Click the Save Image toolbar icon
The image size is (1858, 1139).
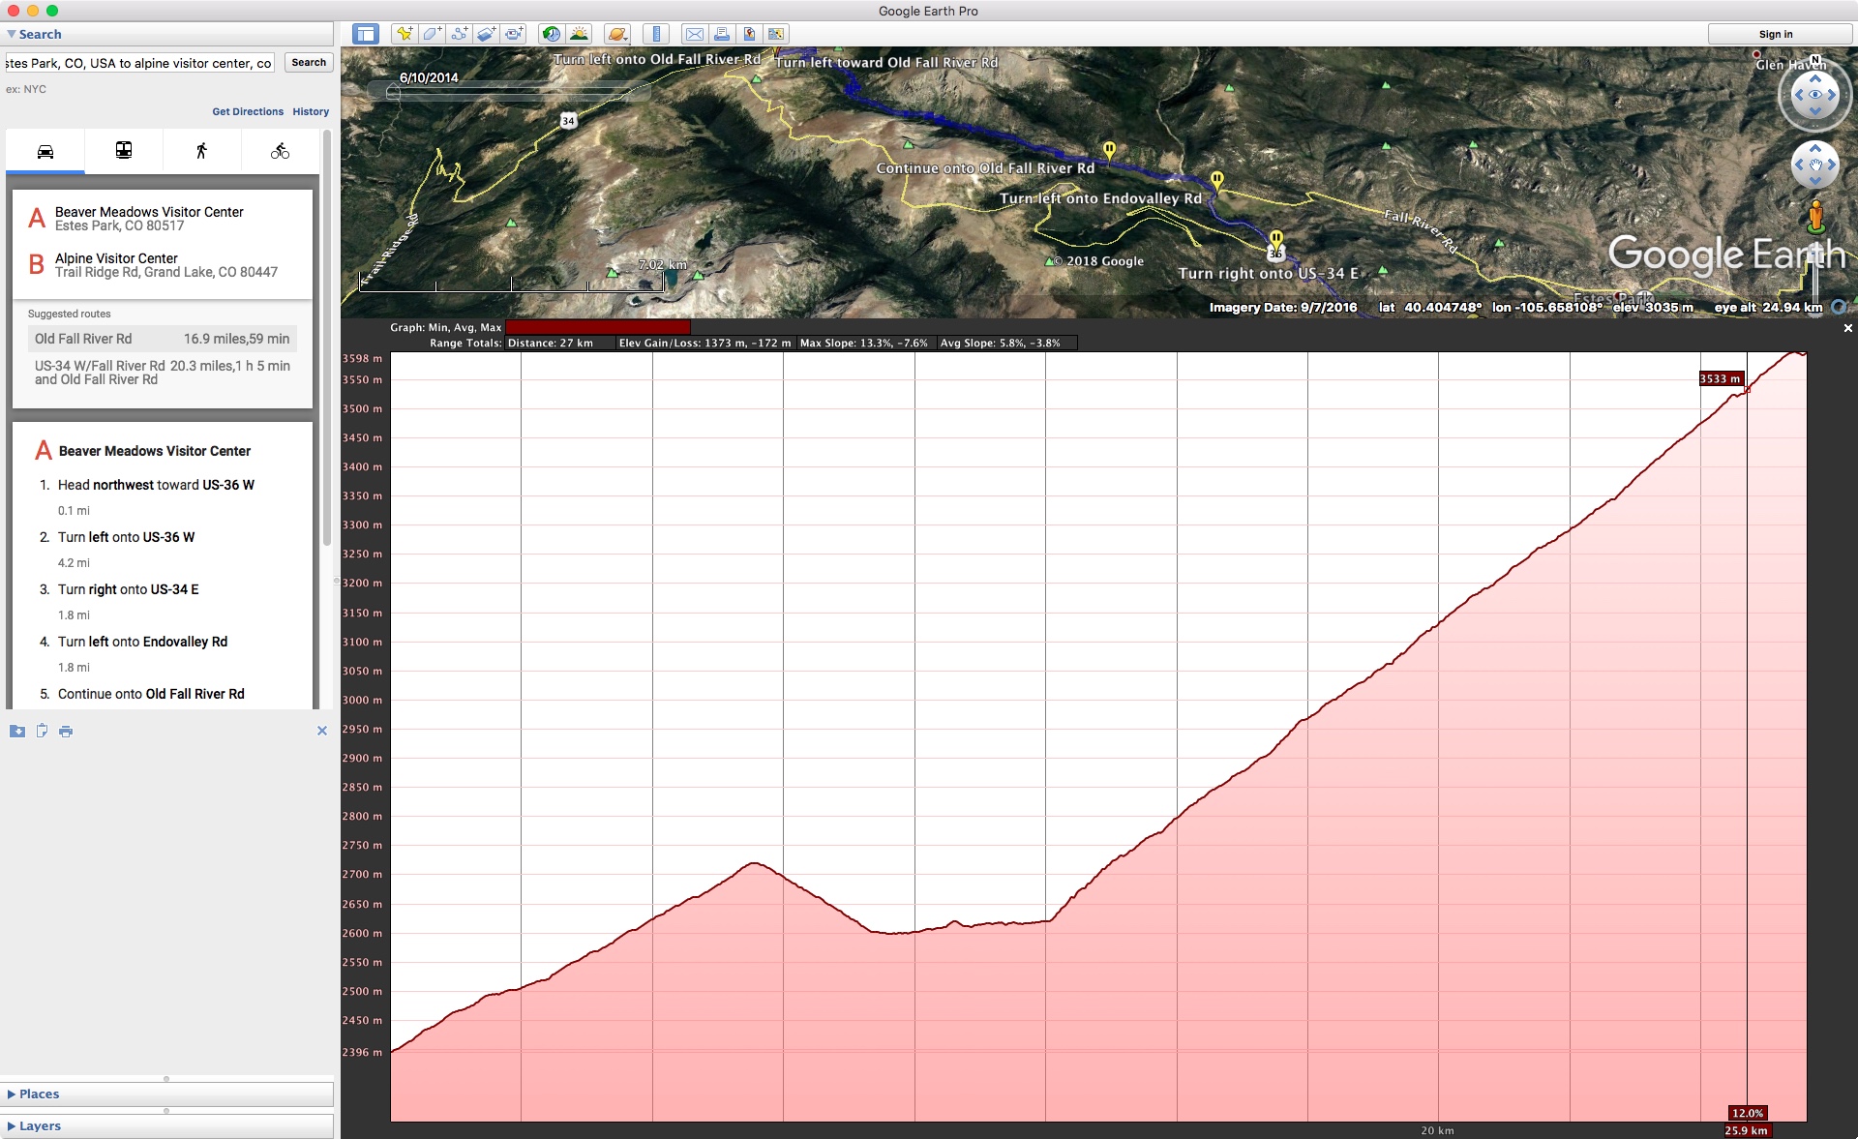748,34
